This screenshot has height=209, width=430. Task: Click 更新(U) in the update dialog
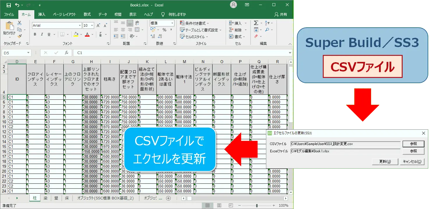(385, 162)
